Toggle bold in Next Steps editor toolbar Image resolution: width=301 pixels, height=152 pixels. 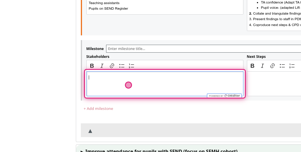(x=252, y=66)
